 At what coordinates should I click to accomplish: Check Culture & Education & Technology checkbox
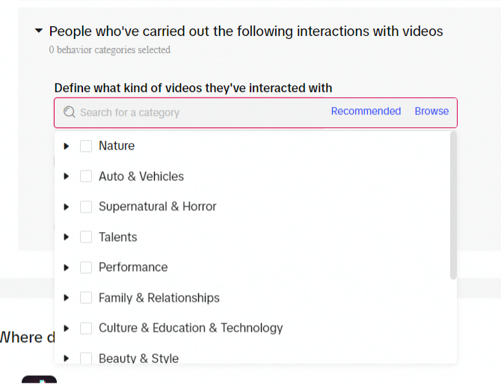[86, 328]
